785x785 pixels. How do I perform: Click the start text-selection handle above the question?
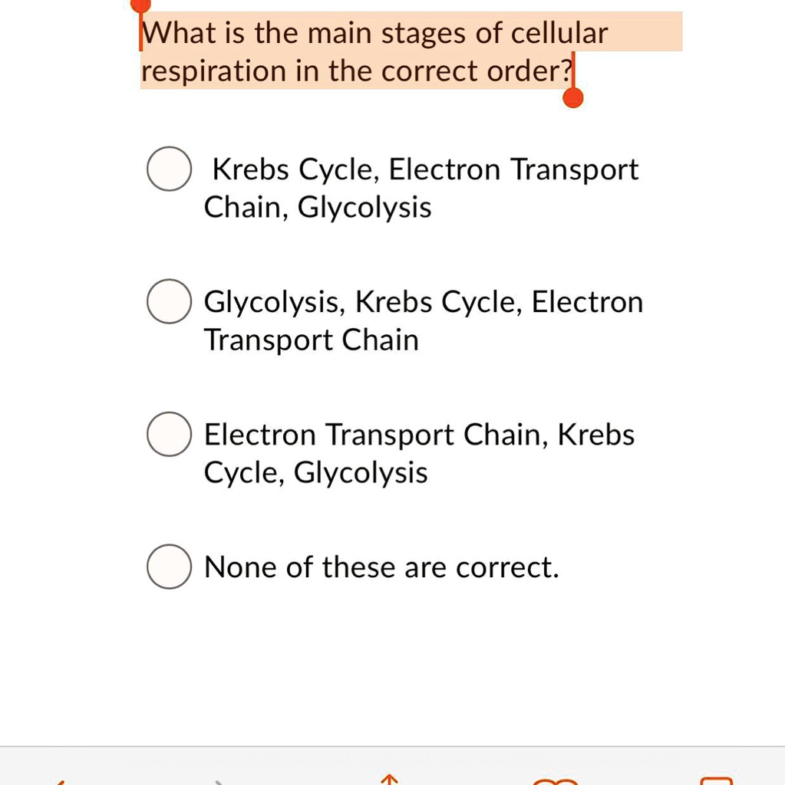(x=140, y=5)
